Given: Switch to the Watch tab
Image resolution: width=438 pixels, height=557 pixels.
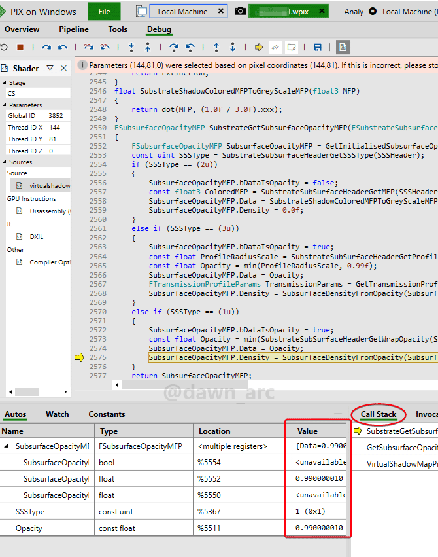Looking at the screenshot, I should [57, 414].
